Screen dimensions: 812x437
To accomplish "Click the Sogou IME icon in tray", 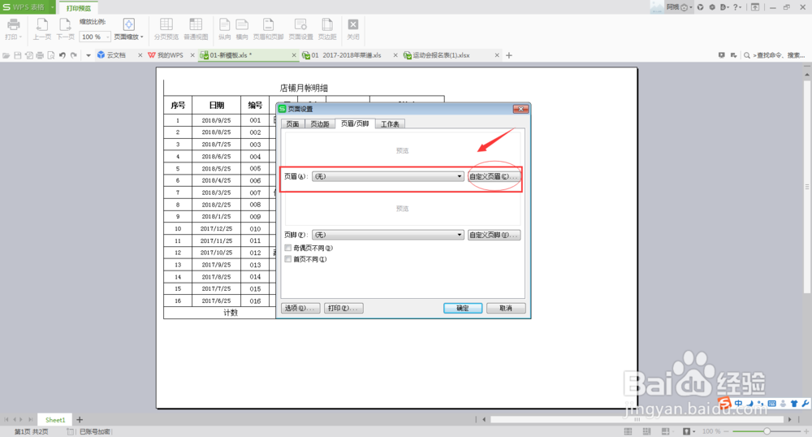I will [725, 403].
